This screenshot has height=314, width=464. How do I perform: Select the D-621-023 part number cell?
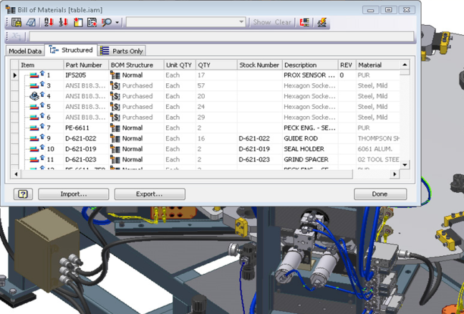click(x=86, y=160)
